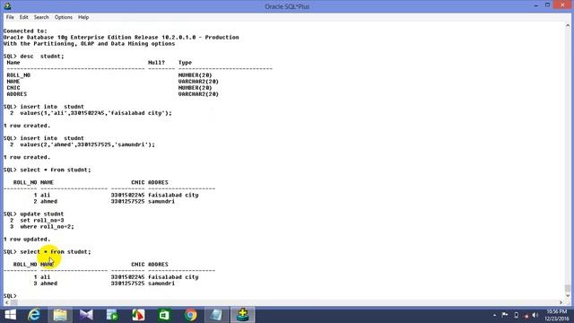Open the File menu
This screenshot has height=323, width=574.
(10, 17)
